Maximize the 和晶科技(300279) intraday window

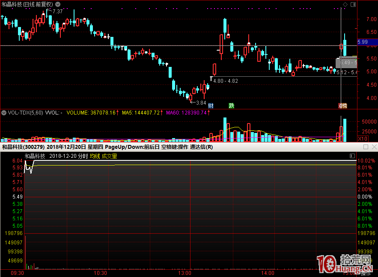point(366,147)
